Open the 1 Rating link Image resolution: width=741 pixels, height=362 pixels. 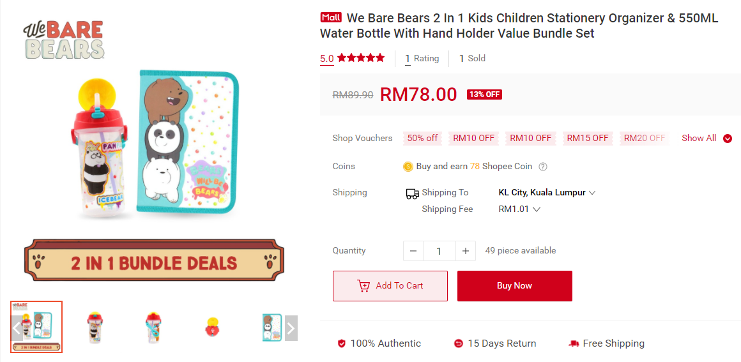pos(422,58)
